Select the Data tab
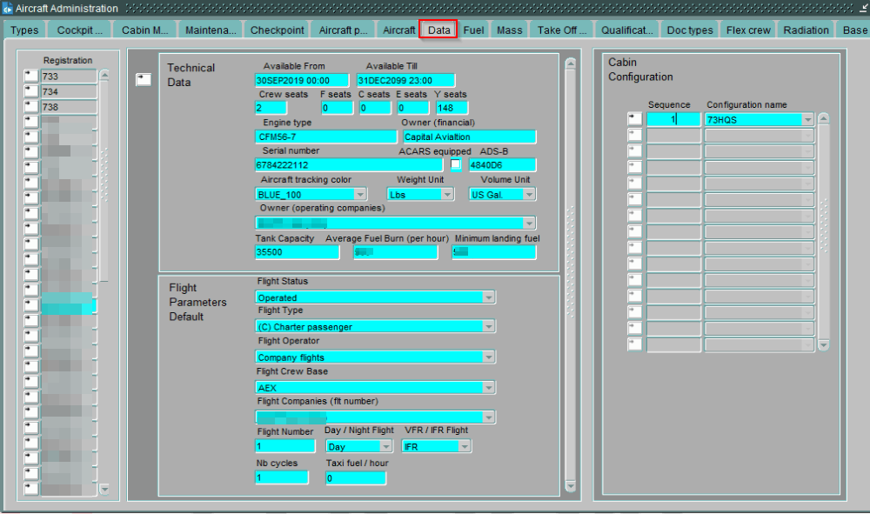The height and width of the screenshot is (514, 870). point(438,30)
